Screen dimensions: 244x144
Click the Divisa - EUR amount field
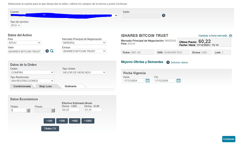point(93,110)
